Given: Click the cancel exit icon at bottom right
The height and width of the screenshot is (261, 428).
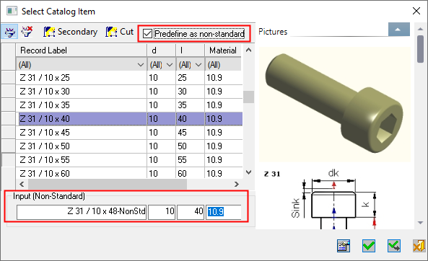Looking at the screenshot, I should click(419, 246).
